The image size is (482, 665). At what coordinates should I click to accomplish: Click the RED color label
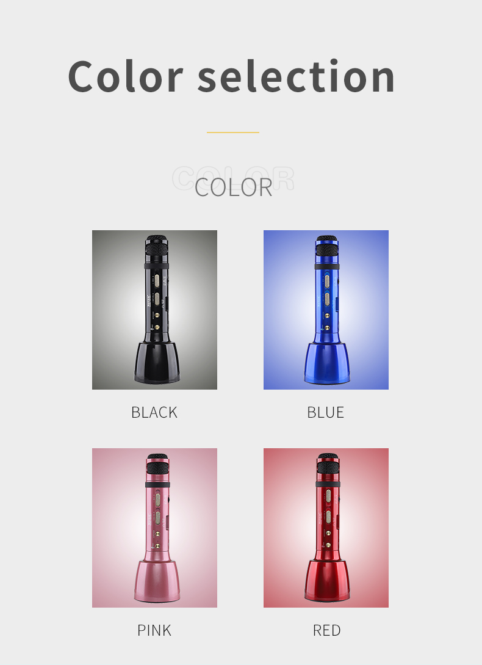326,630
